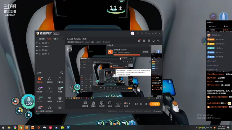The image size is (232, 130).
Task: Open the room admin assistant tool
Action: click(x=49, y=80)
